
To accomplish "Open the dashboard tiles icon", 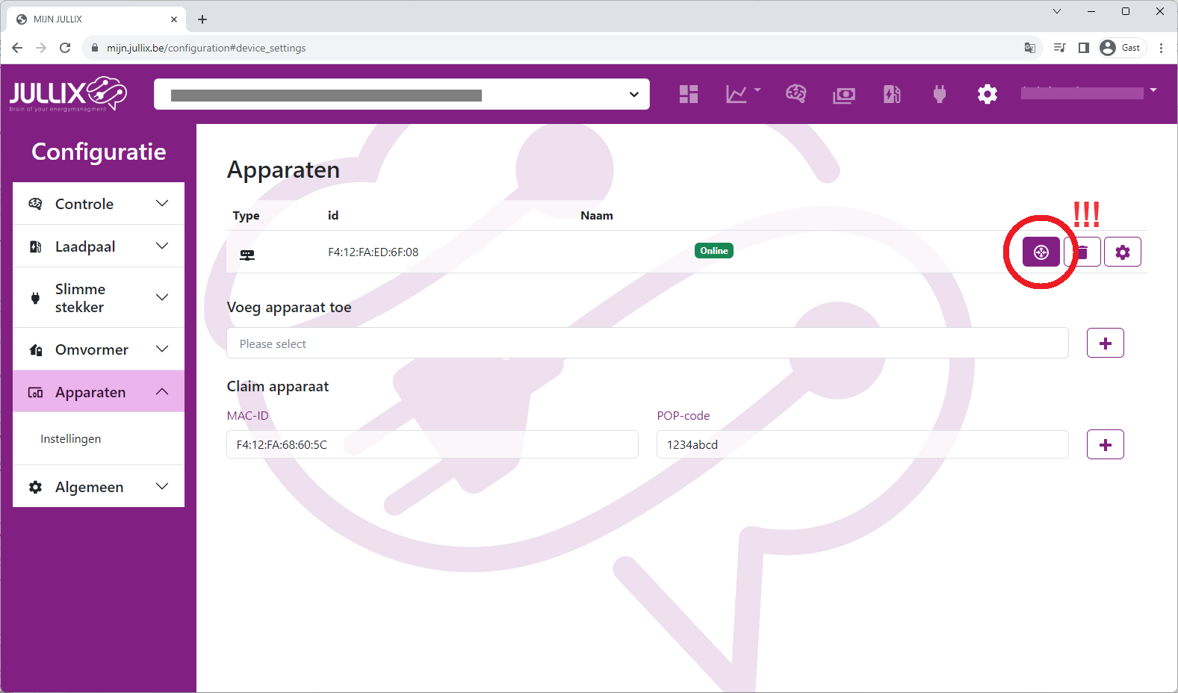I will 689,94.
